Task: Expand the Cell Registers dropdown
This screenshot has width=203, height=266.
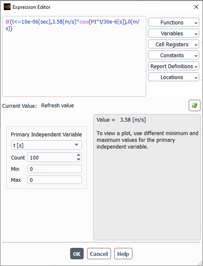Action: pos(173,44)
